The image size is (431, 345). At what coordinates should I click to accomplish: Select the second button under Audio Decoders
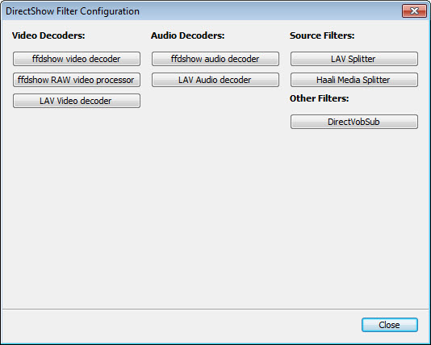click(x=215, y=80)
